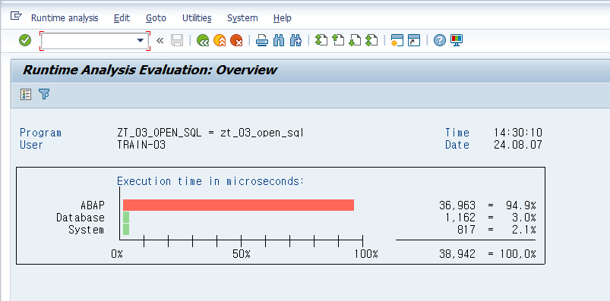Open the command field dropdown arrow

point(141,40)
